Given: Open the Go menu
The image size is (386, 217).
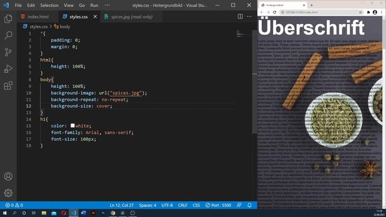Looking at the screenshot, I should coord(82,5).
